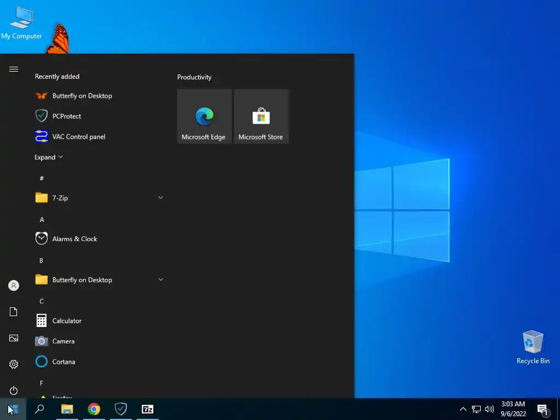Launch Google Chrome from taskbar
This screenshot has width=560, height=420.
[94, 409]
